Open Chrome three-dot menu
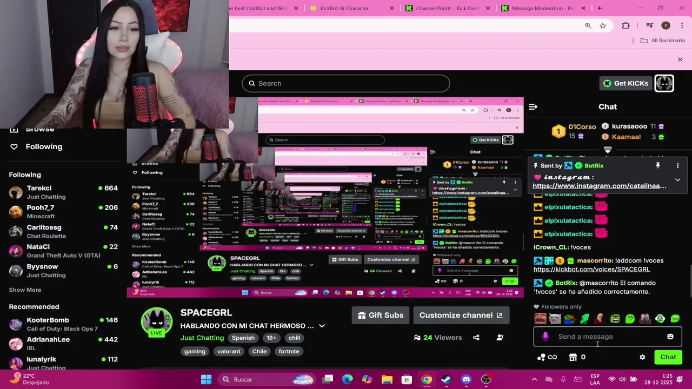The width and height of the screenshot is (692, 389). pos(681,25)
